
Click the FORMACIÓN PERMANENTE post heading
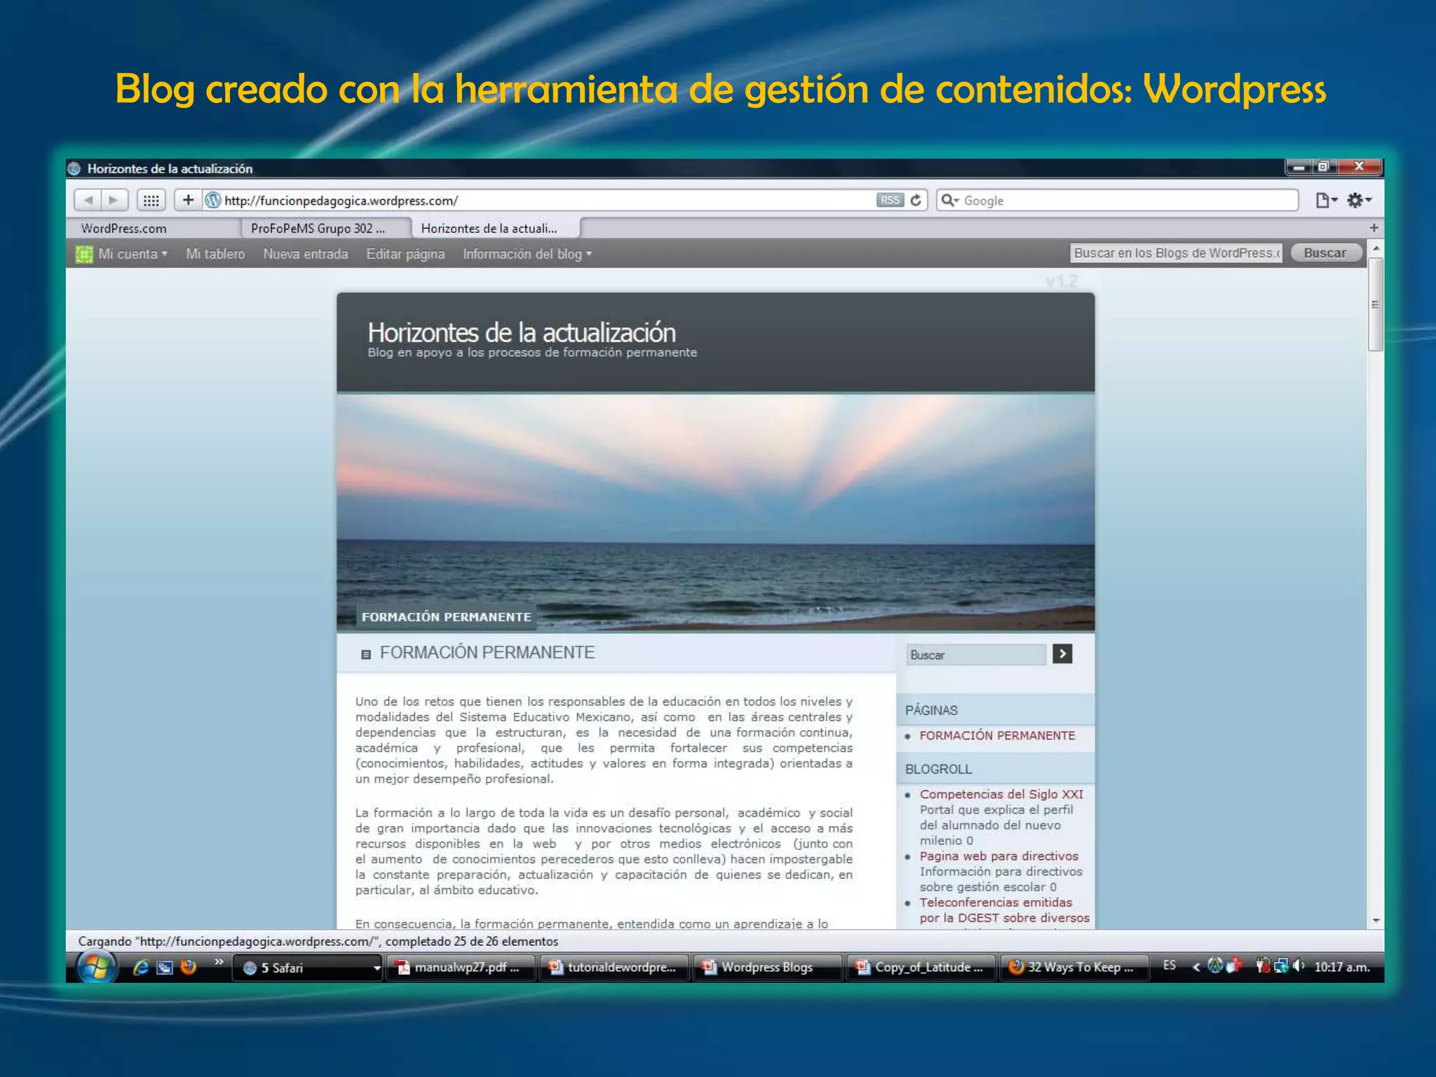[487, 653]
